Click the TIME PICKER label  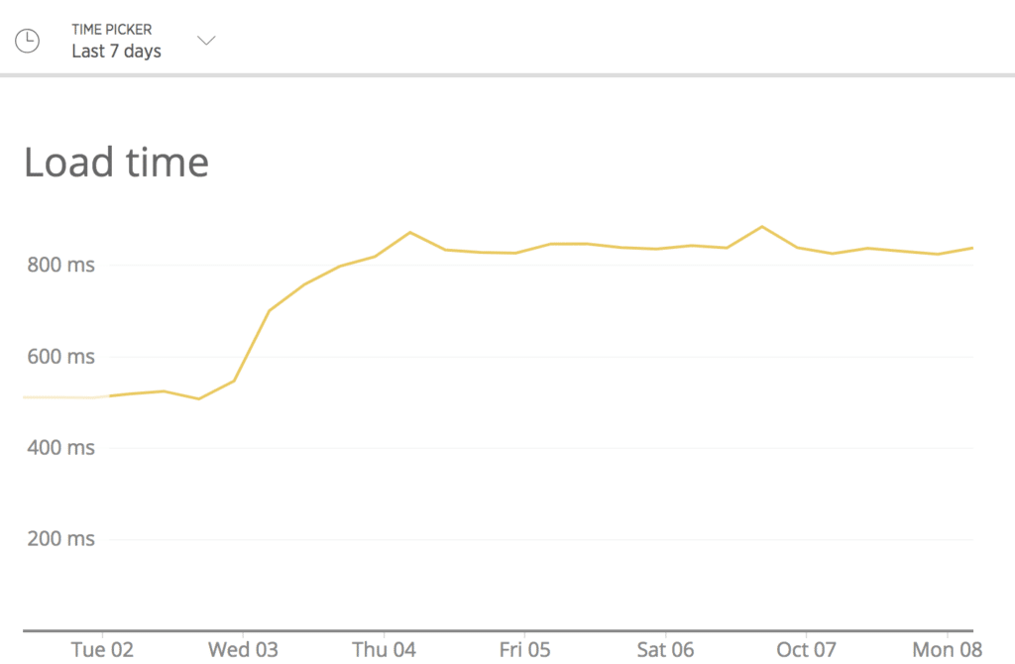click(109, 30)
